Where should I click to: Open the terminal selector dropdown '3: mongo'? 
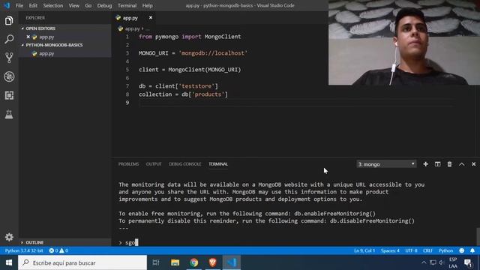[x=386, y=164]
